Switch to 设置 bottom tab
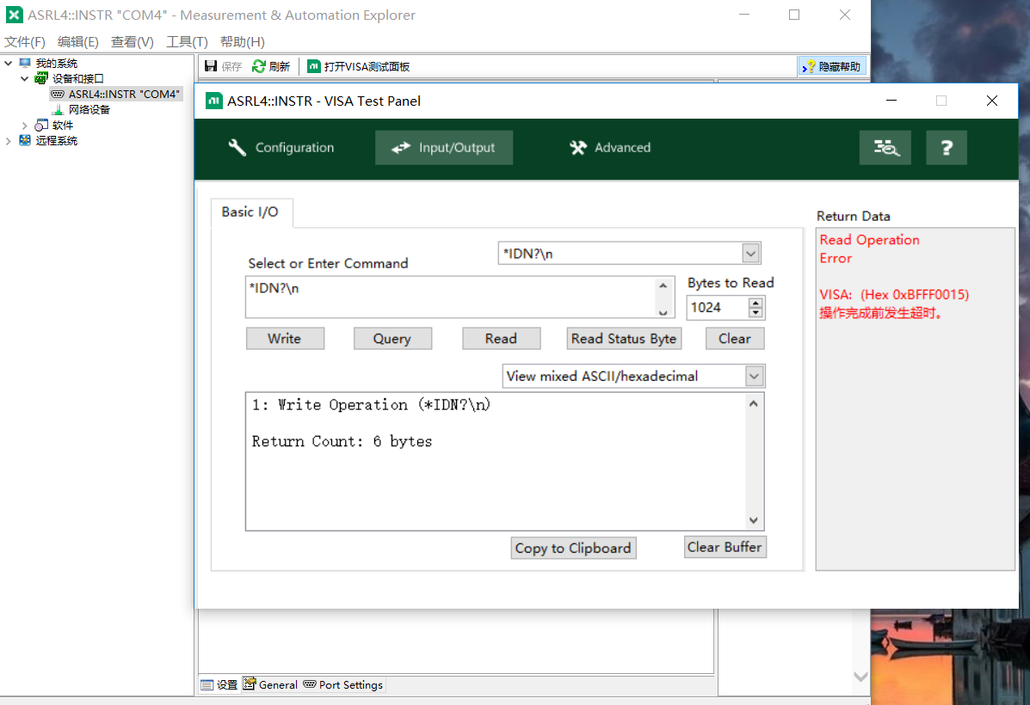The height and width of the screenshot is (705, 1030). [x=219, y=684]
